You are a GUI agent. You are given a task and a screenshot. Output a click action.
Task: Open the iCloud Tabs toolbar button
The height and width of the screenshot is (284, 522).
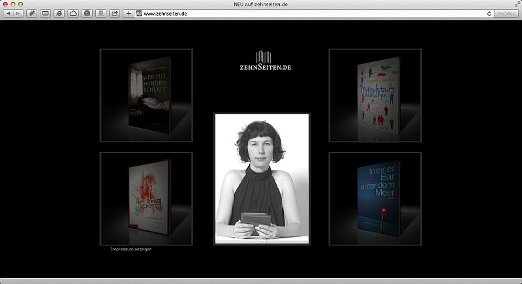73,13
